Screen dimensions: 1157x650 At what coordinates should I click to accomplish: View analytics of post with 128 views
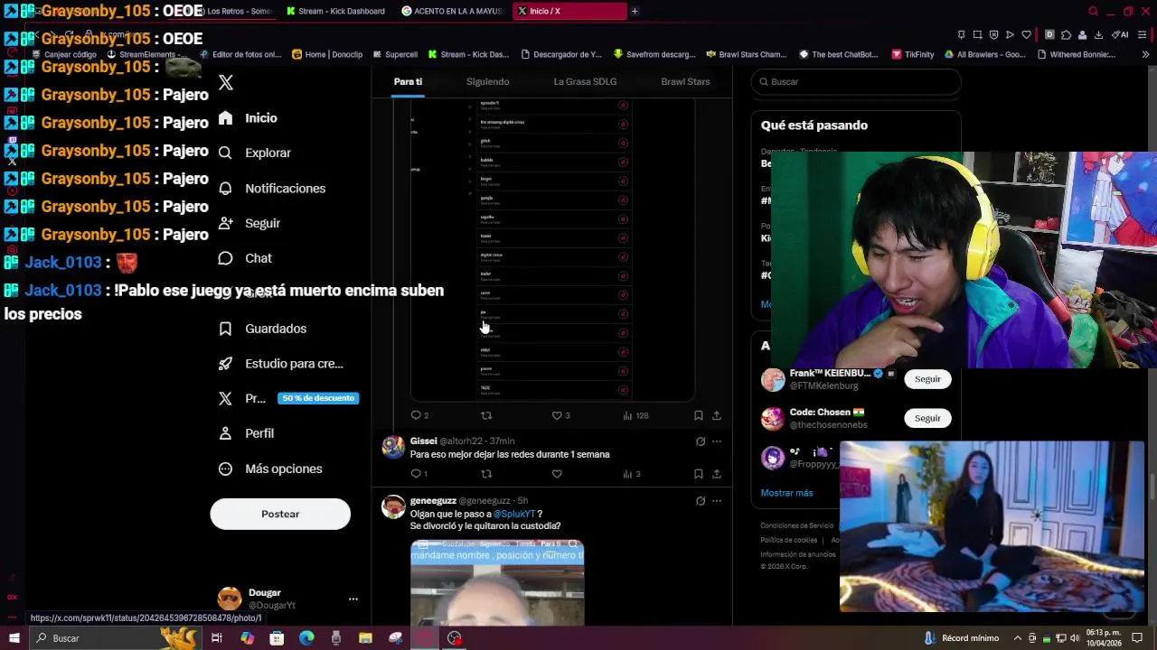pos(635,415)
